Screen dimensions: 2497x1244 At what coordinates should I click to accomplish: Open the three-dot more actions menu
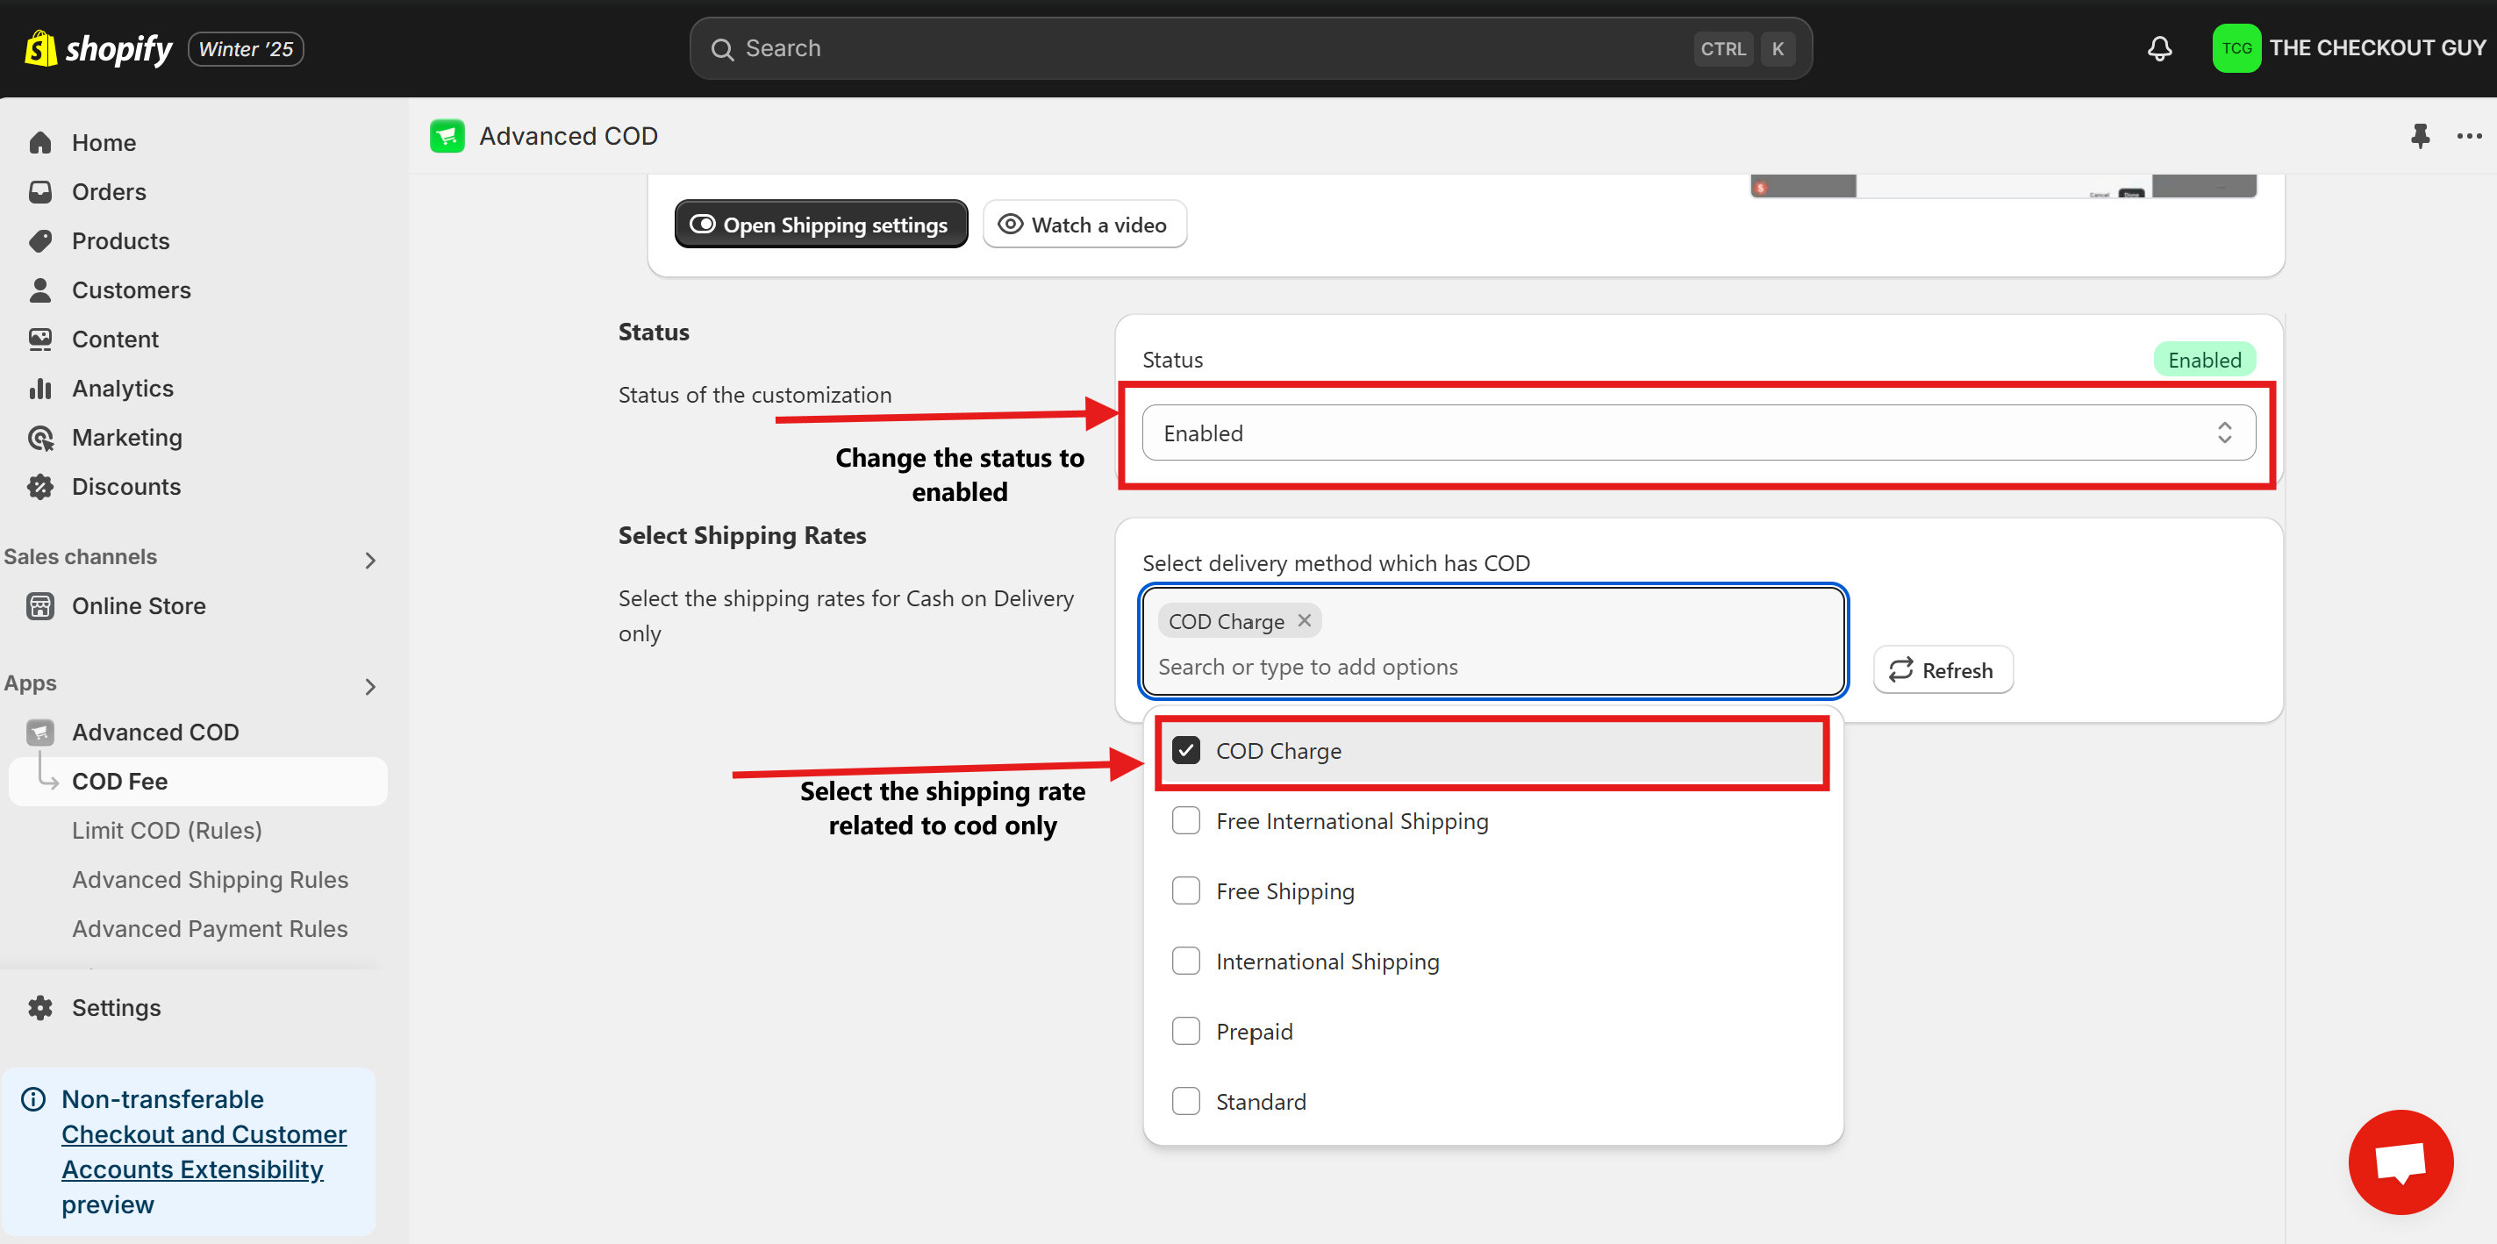pos(2468,136)
